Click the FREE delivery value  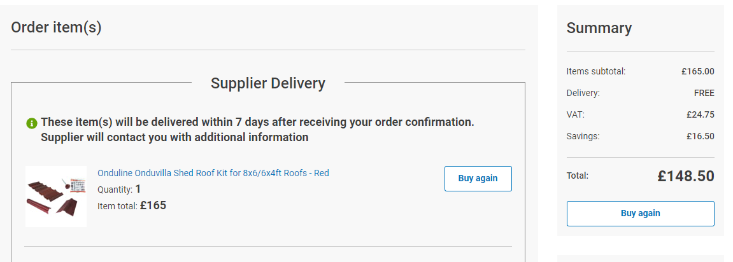click(x=704, y=93)
